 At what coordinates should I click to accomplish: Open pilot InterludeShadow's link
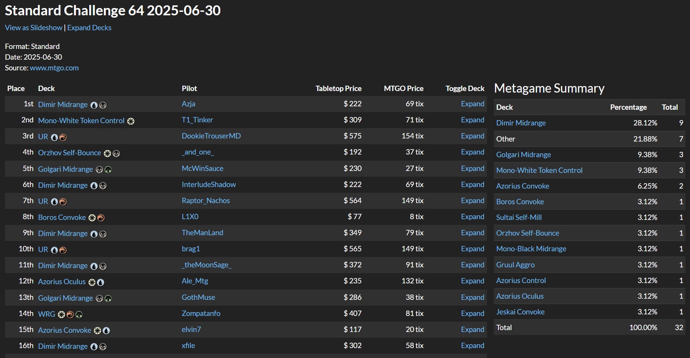(x=209, y=185)
